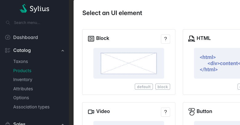Go to Products in sidebar

point(22,71)
